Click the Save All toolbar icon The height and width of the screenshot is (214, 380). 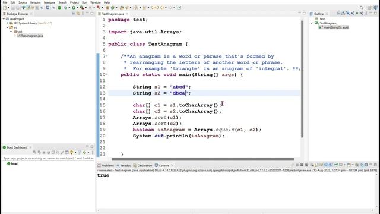(17, 8)
